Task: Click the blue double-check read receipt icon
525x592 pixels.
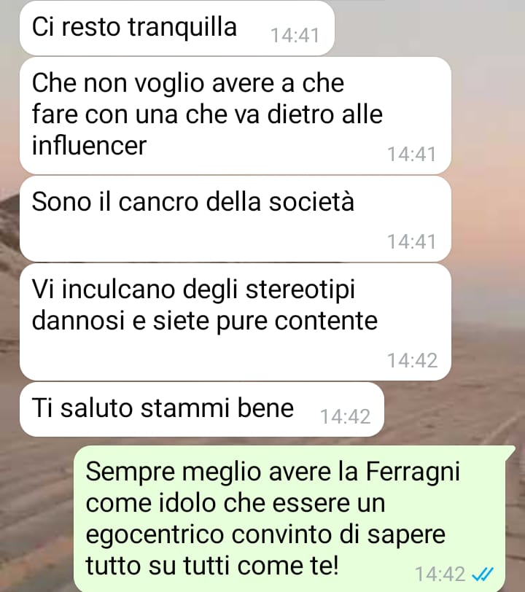Action: click(x=483, y=575)
